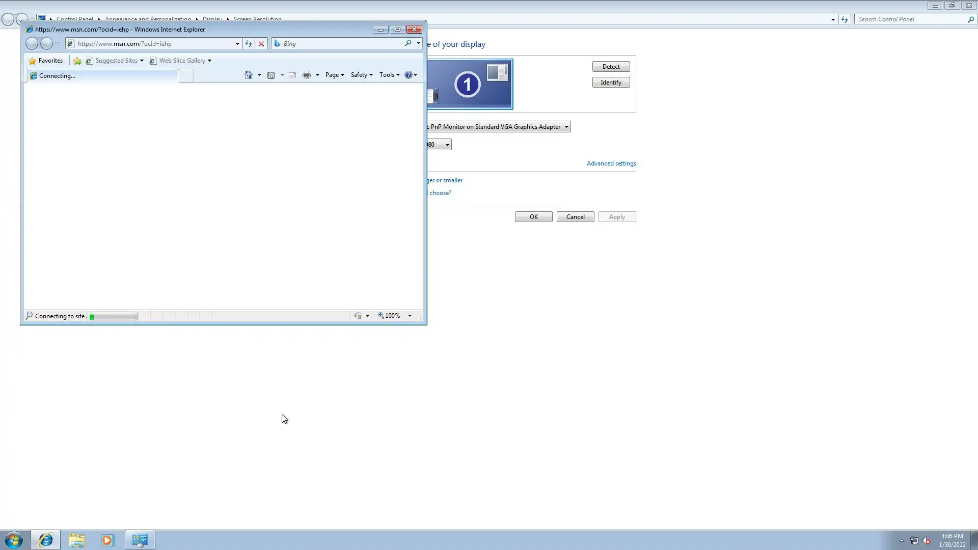Viewport: 978px width, 550px height.
Task: Open the Tools menu
Action: pos(389,75)
